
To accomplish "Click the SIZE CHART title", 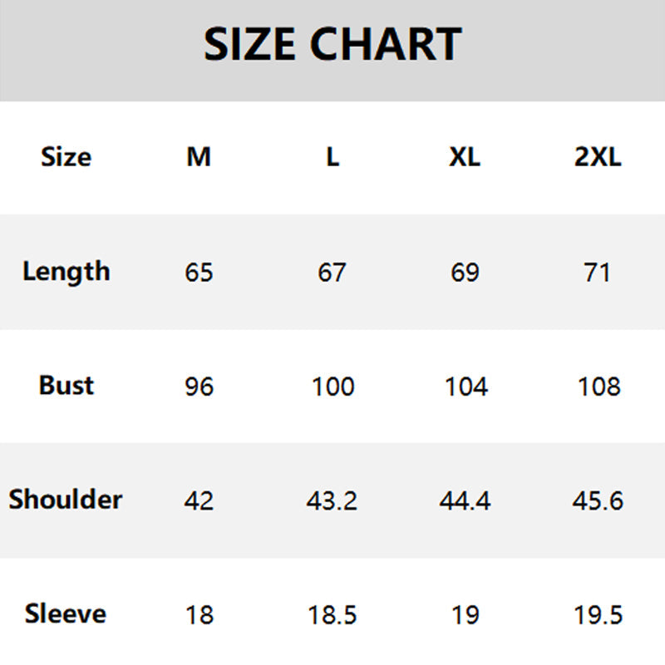I will pos(332,45).
